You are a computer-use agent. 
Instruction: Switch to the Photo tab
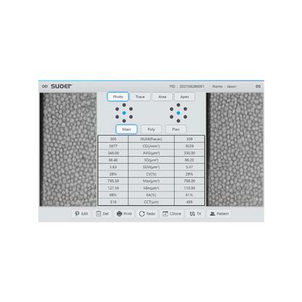pyautogui.click(x=118, y=97)
